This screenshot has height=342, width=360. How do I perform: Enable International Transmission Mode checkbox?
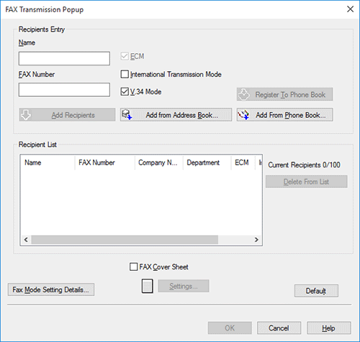[125, 74]
